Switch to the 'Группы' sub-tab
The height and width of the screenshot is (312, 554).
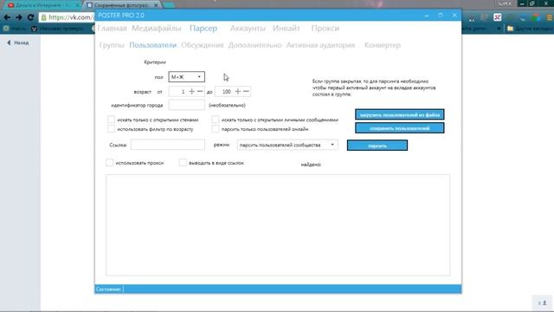click(x=112, y=45)
